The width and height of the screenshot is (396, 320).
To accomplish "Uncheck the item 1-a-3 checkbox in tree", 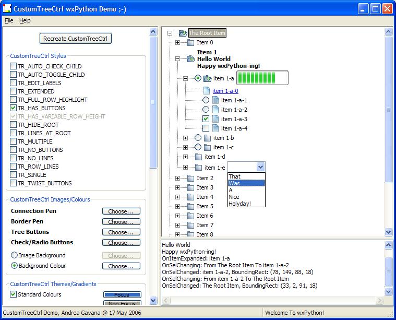I will point(206,119).
